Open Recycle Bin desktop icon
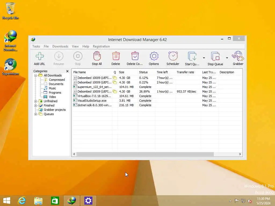 pos(10,11)
